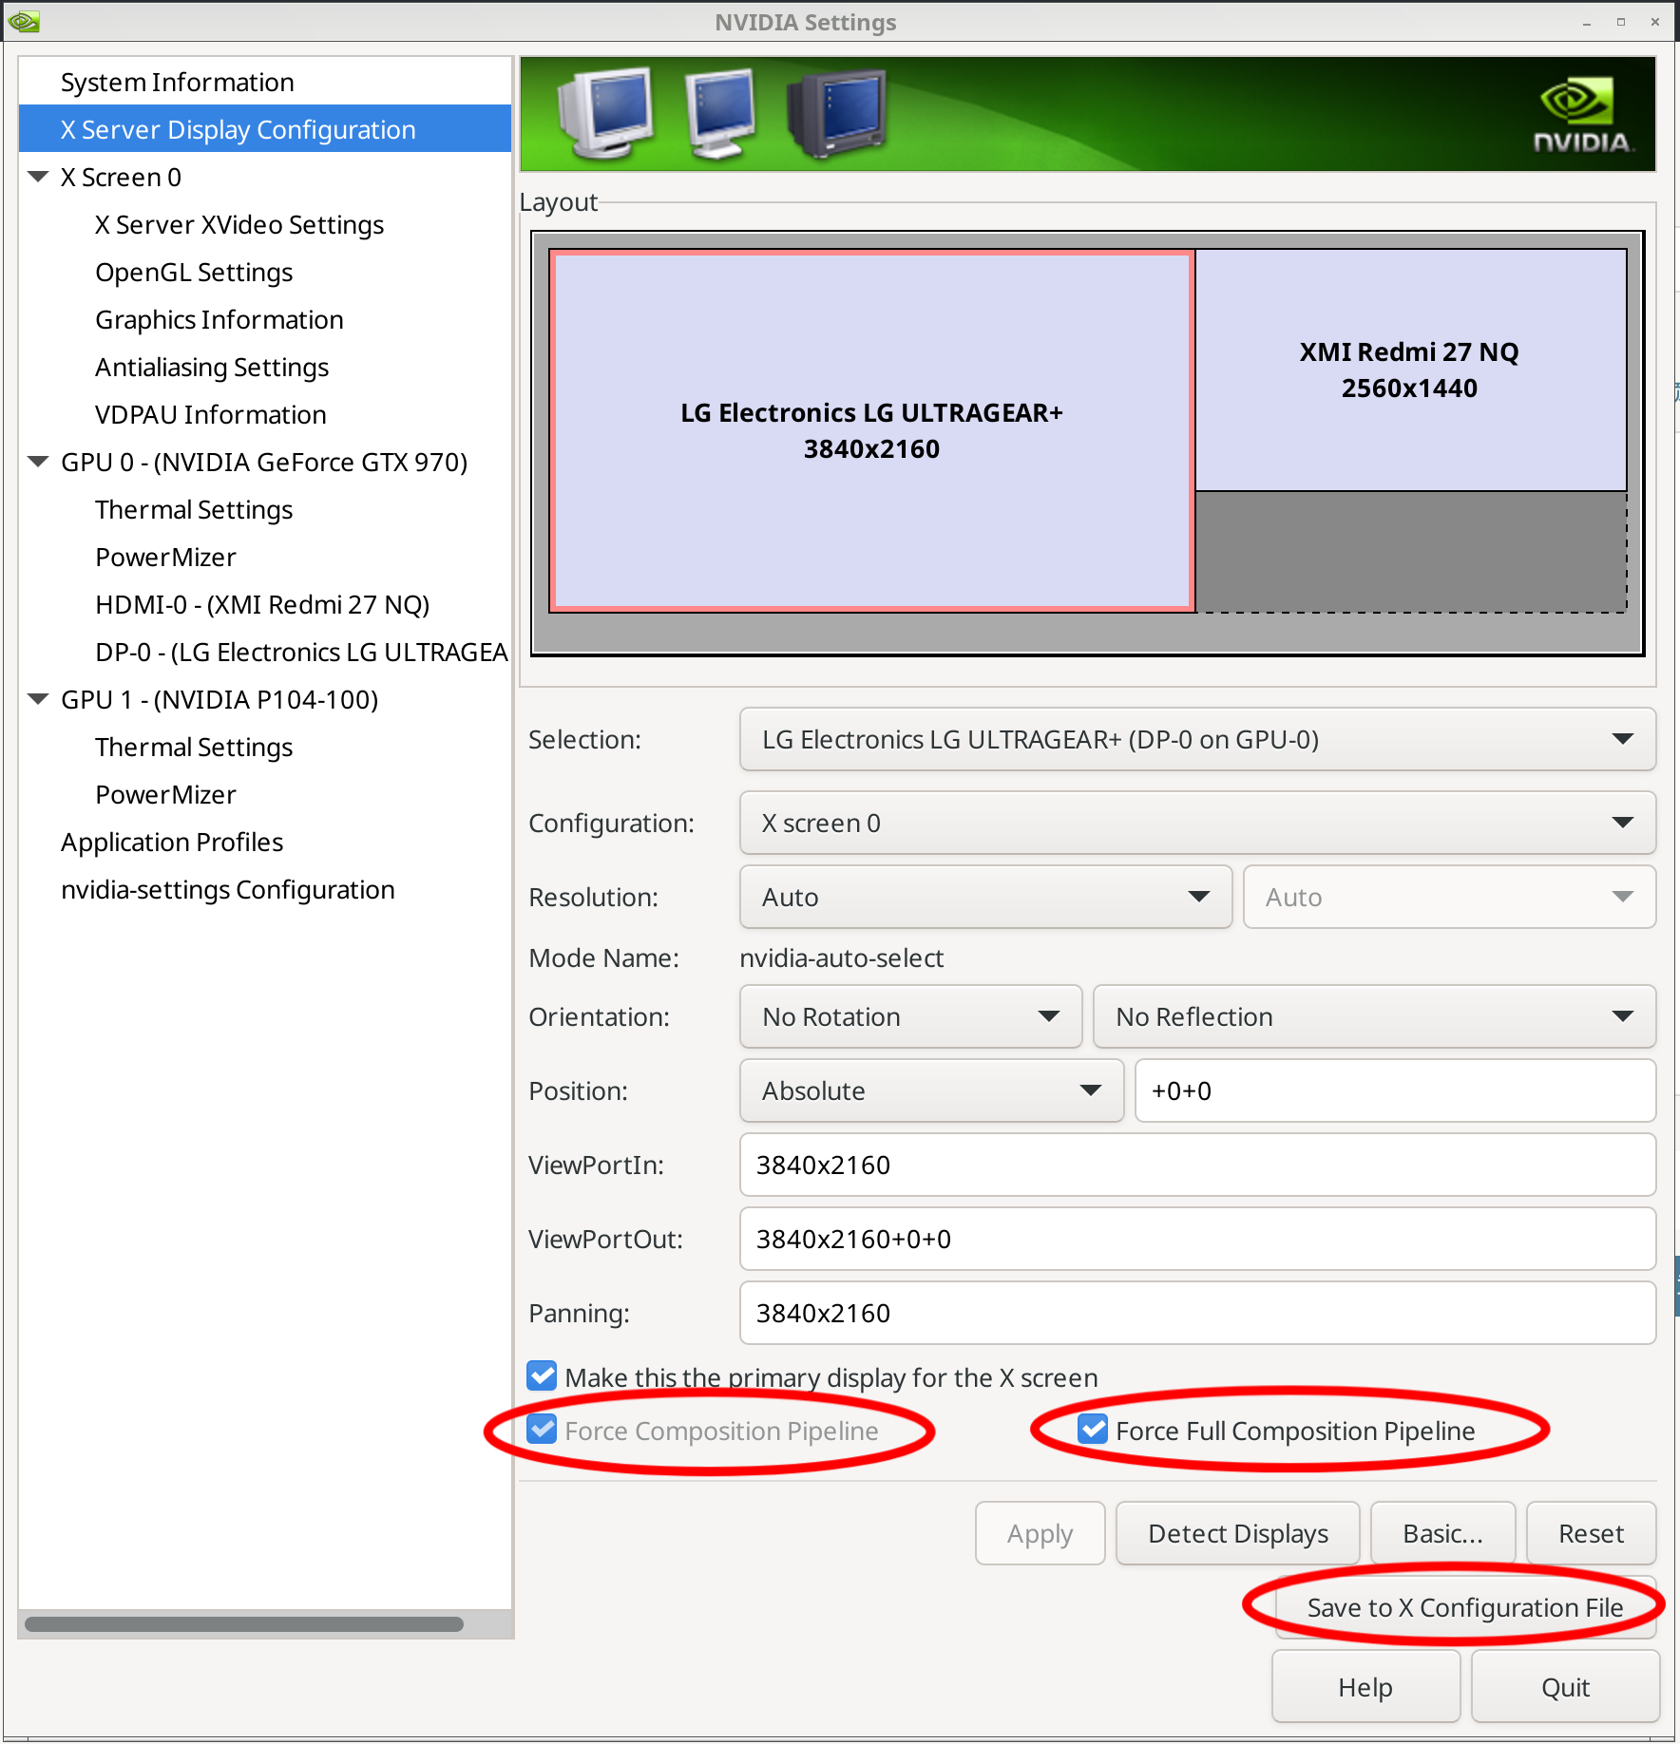Minimize the NVIDIA Settings window
This screenshot has height=1744, width=1680.
(1587, 22)
